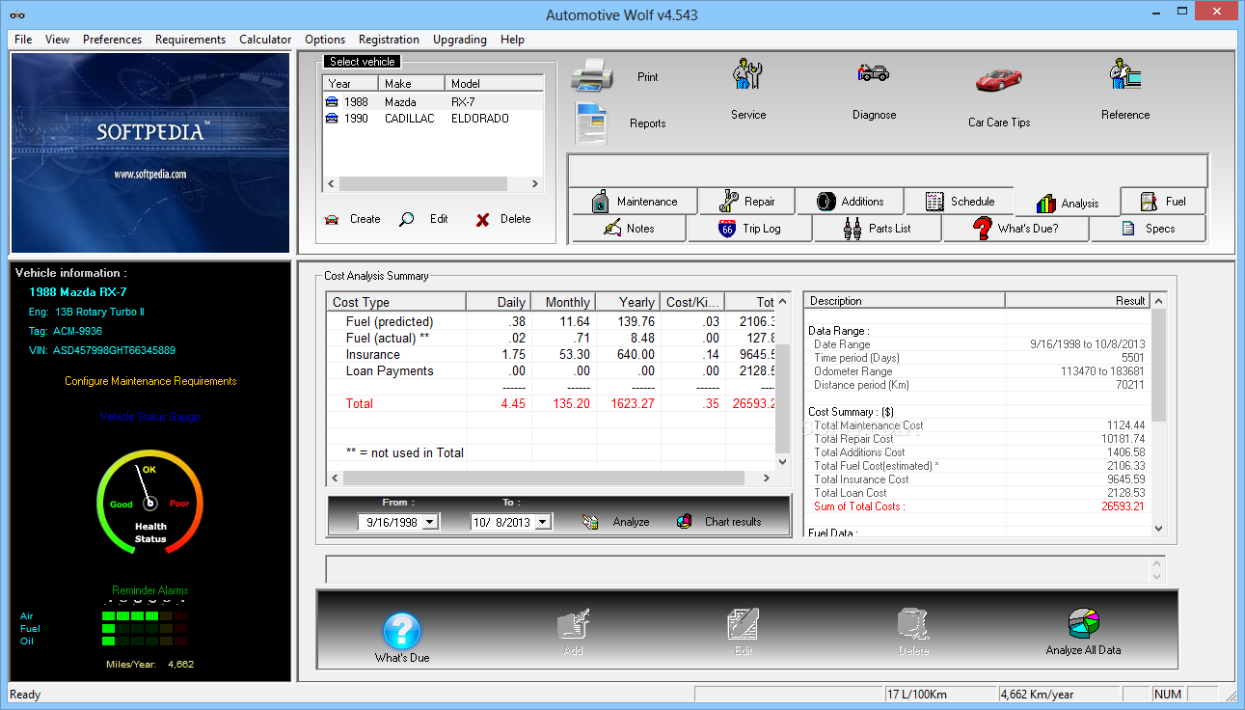1245x710 pixels.
Task: Click the Model column header
Action: (x=494, y=84)
